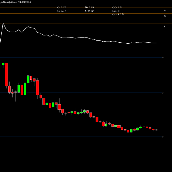Click the peak of the white line
Viewport: 172px width, 172px height.
click(3, 23)
